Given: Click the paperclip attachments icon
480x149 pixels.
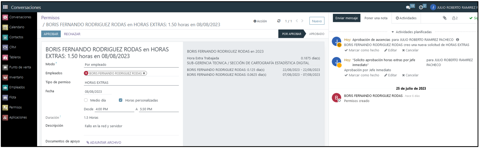Looking at the screenshot, I should (x=445, y=18).
